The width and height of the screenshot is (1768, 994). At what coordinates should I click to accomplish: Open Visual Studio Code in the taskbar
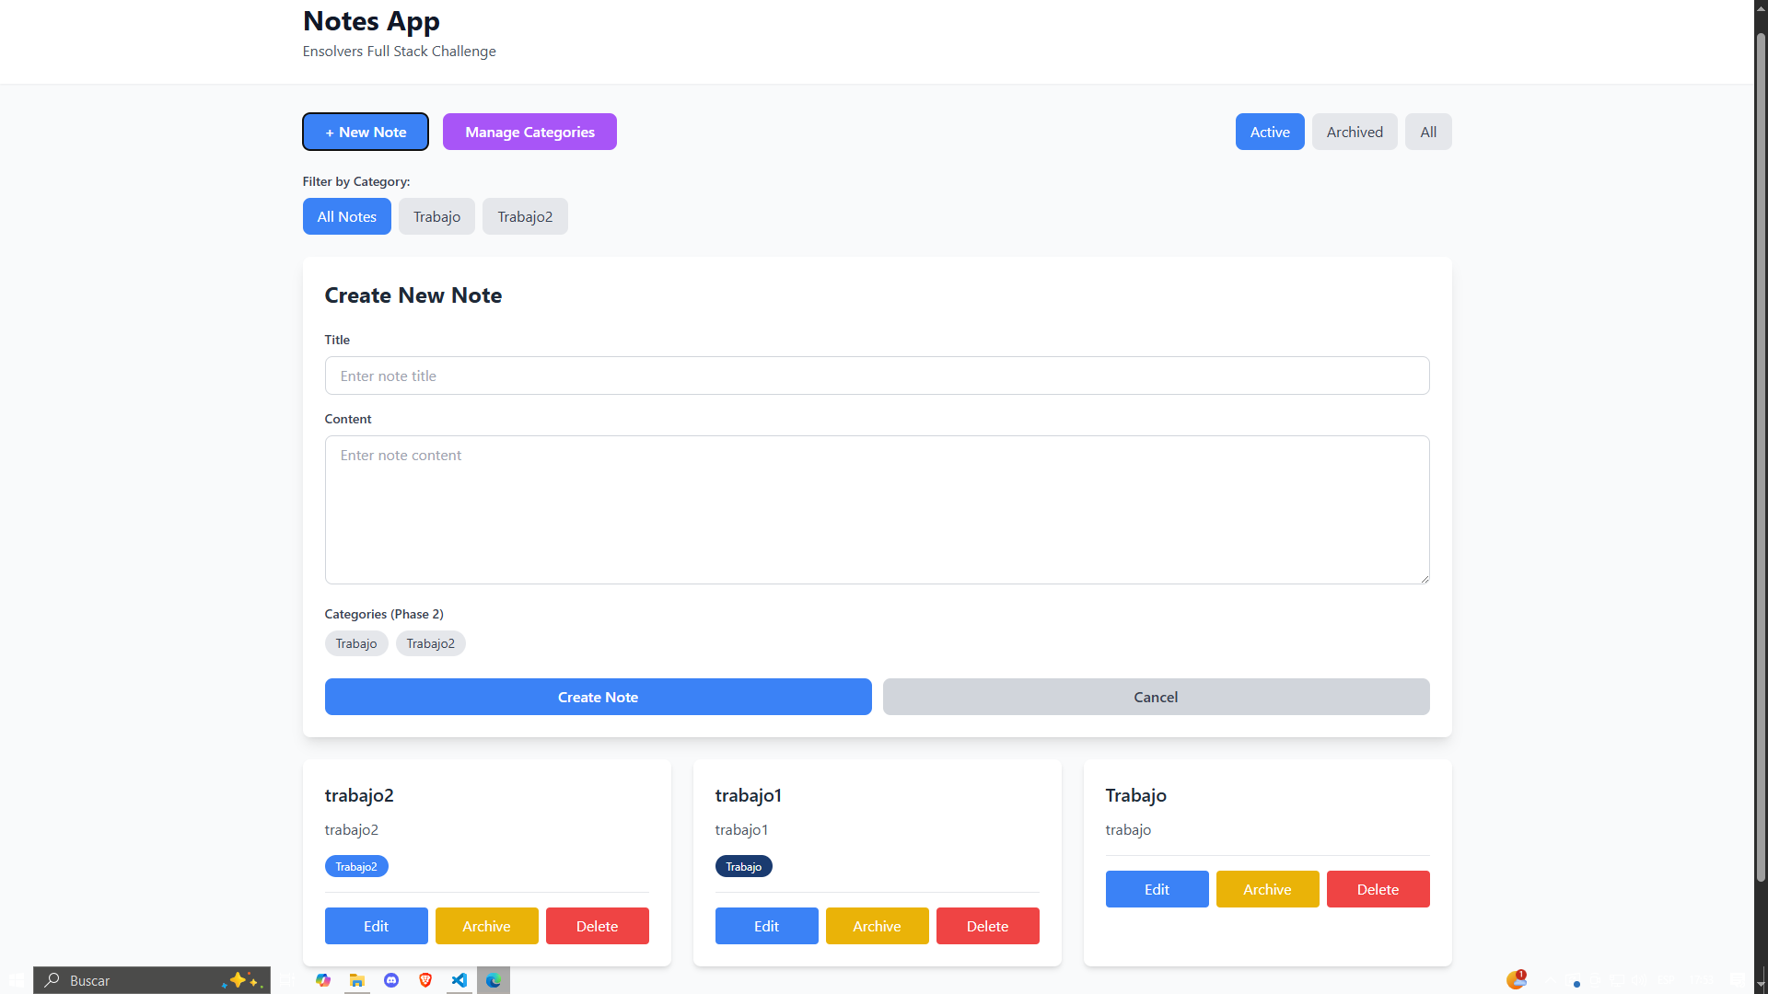click(x=459, y=980)
